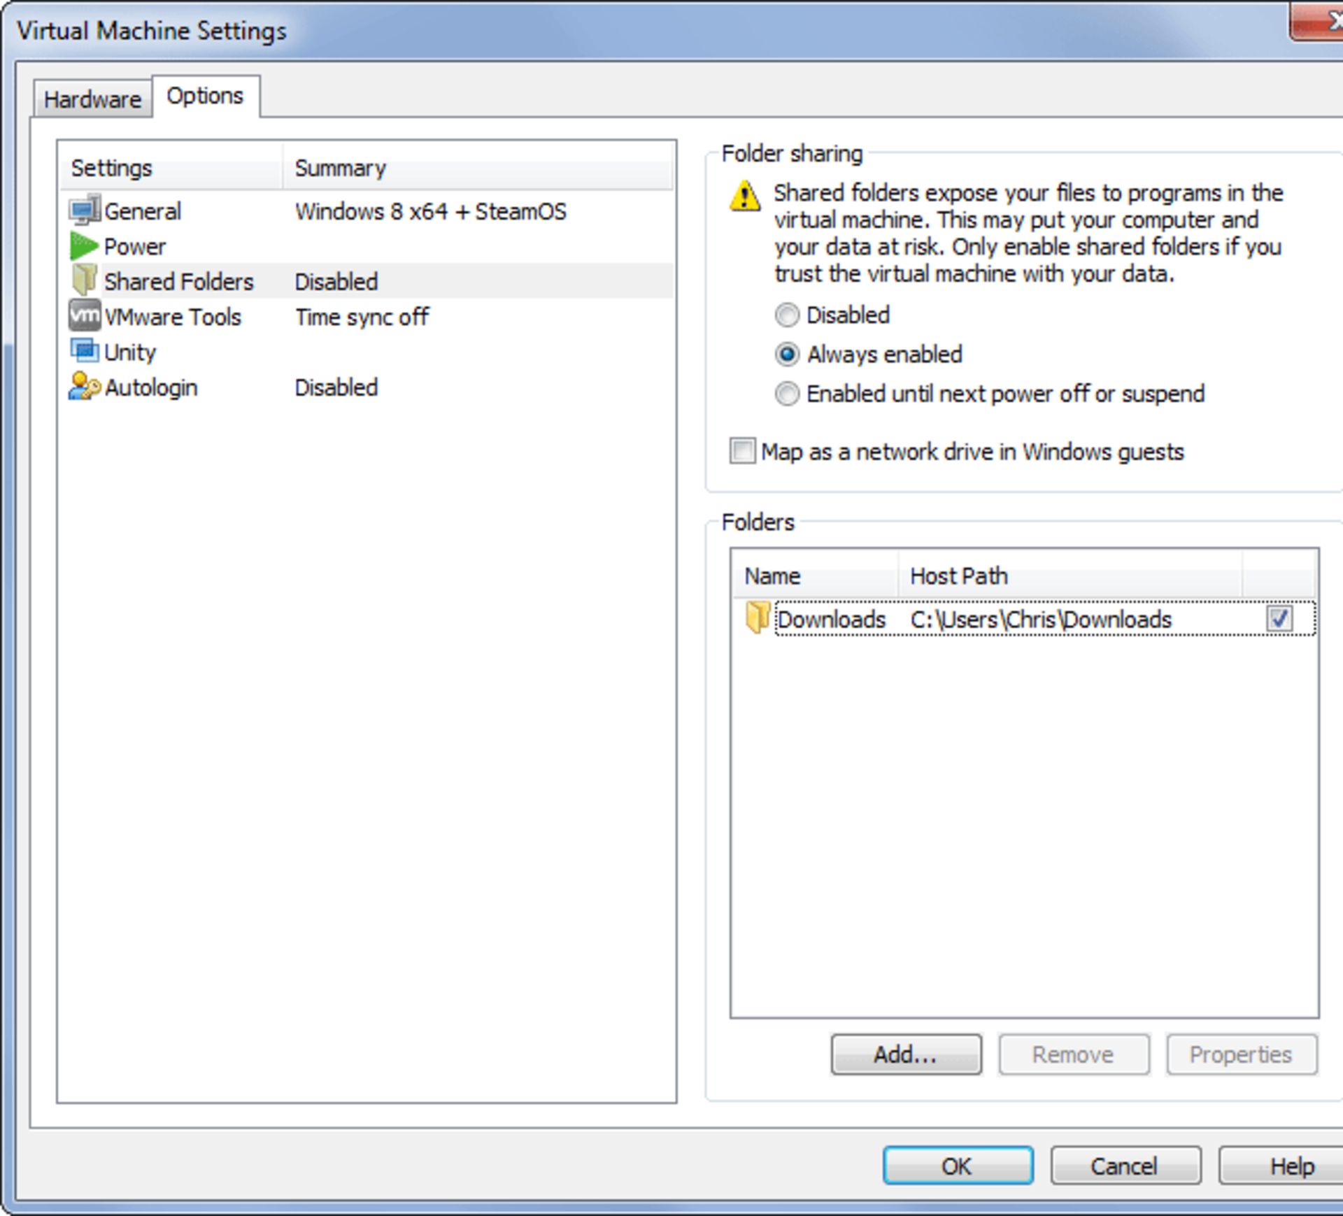Click Disabled summary next to Autologin
Screen dimensions: 1343x1216
point(336,387)
